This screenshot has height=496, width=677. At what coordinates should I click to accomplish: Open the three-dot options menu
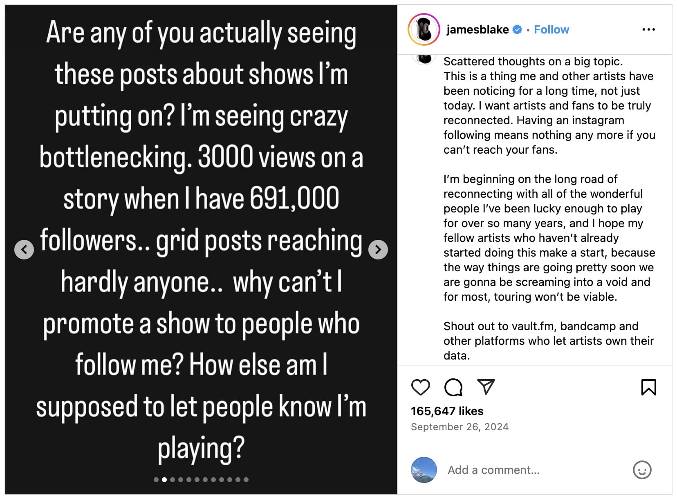[x=649, y=29]
